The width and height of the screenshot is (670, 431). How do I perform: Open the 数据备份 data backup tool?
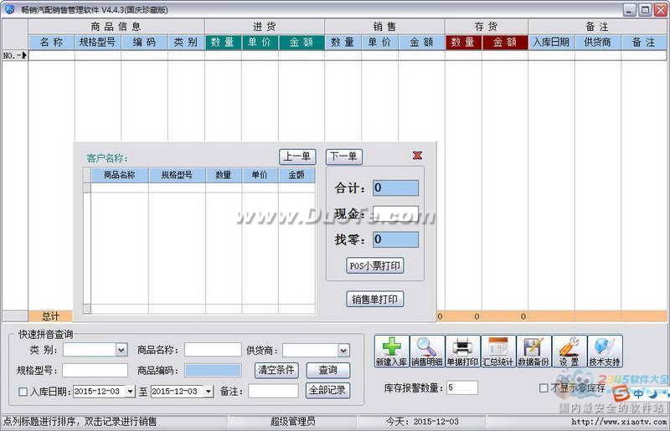[533, 351]
